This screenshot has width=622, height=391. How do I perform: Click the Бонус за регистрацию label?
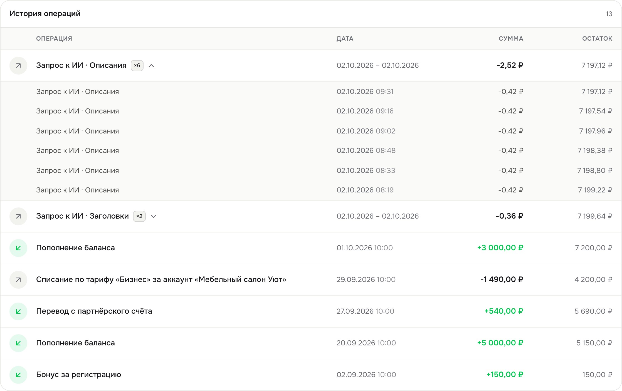78,375
